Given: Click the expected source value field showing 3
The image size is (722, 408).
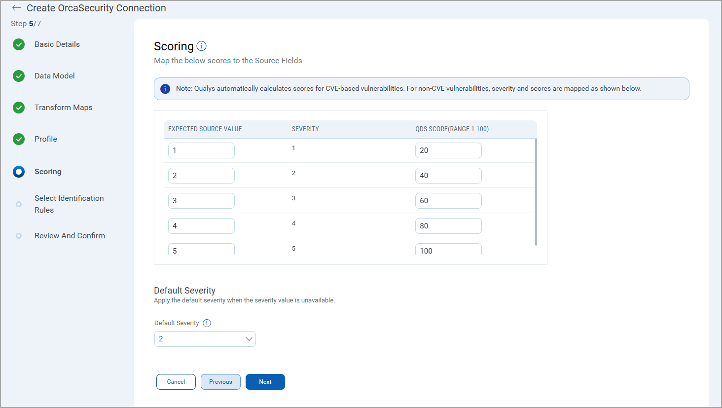Looking at the screenshot, I should coord(201,201).
